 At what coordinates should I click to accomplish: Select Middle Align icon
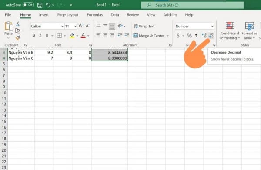pyautogui.click(x=105, y=26)
